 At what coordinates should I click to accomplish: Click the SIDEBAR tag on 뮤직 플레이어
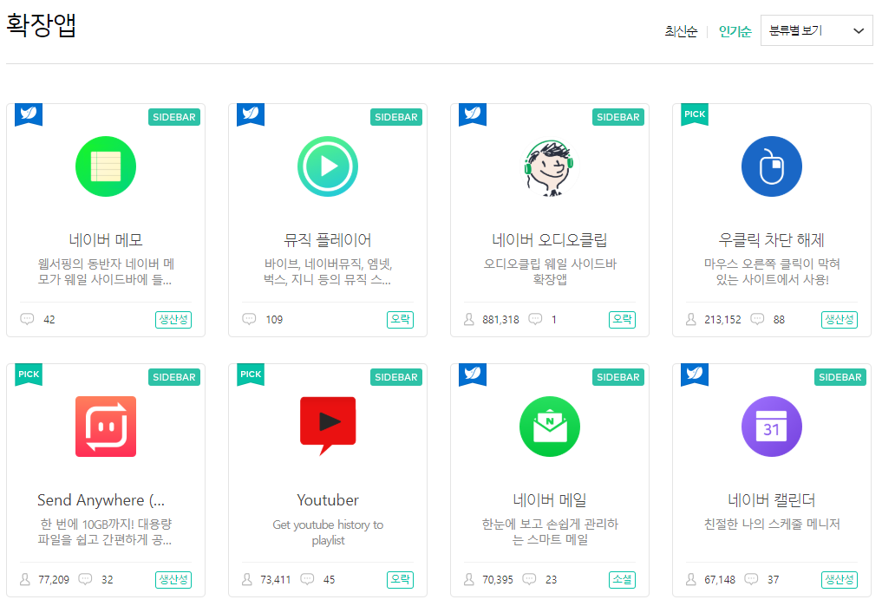tap(396, 117)
